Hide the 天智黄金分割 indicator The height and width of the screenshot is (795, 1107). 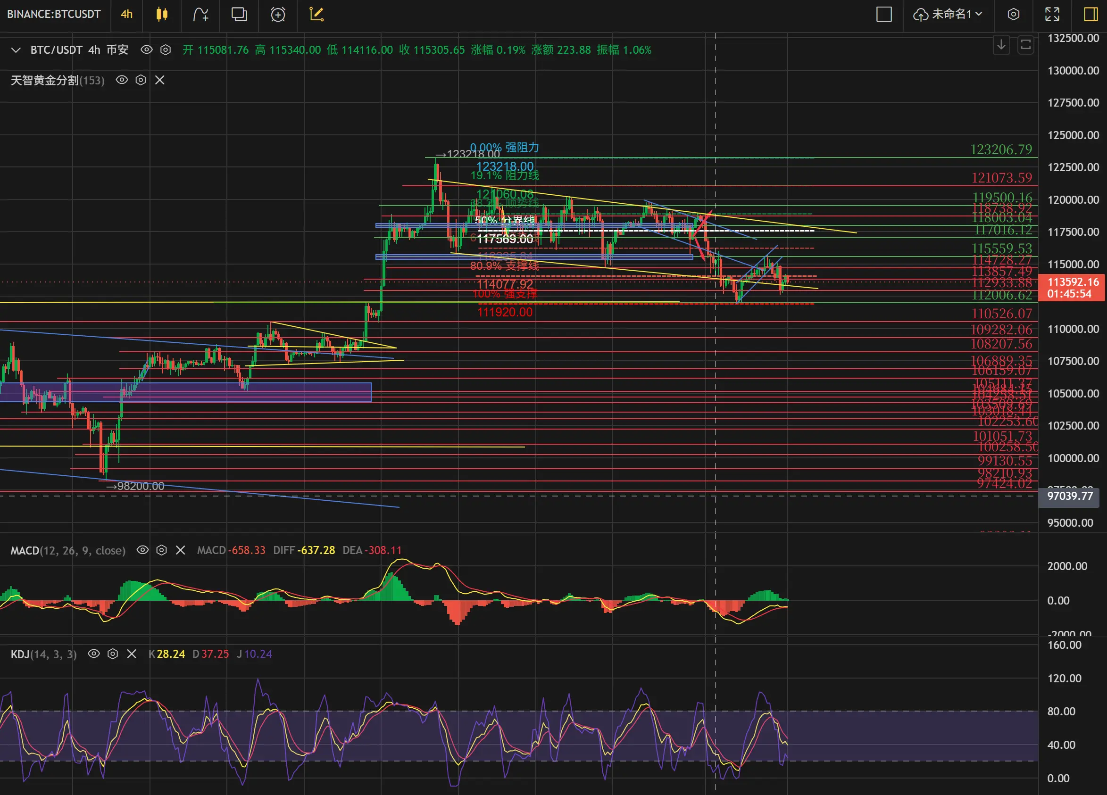(122, 80)
